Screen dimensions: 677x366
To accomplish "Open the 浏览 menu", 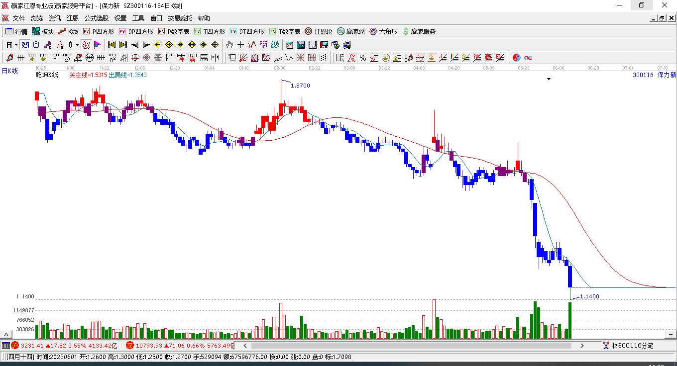I will [37, 18].
